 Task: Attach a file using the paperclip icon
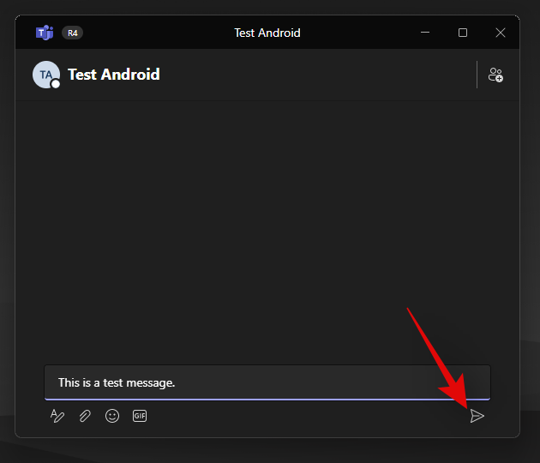point(85,416)
